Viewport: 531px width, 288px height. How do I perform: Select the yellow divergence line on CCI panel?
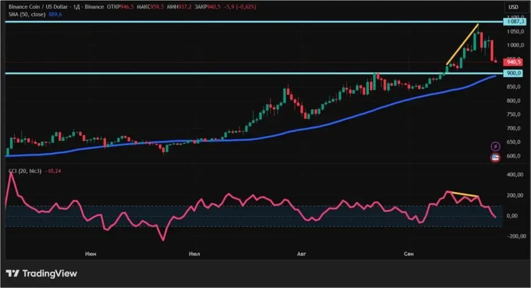pos(465,194)
